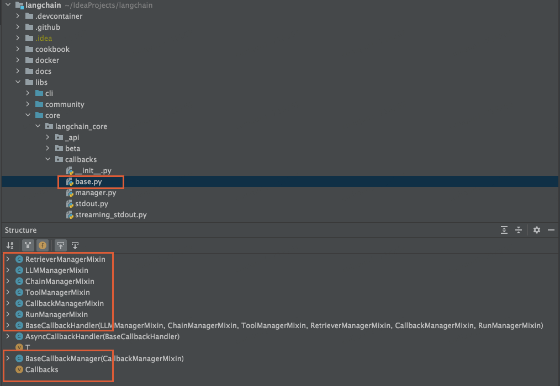Click Python icon beside manager.py

tap(70, 192)
